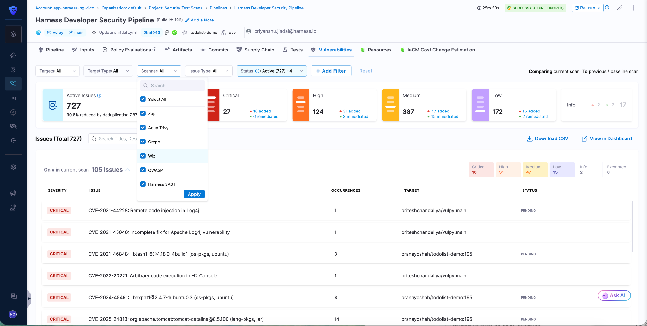Viewport: 647px width, 326px height.
Task: Click the green status icon next to commit
Action: pos(175,33)
